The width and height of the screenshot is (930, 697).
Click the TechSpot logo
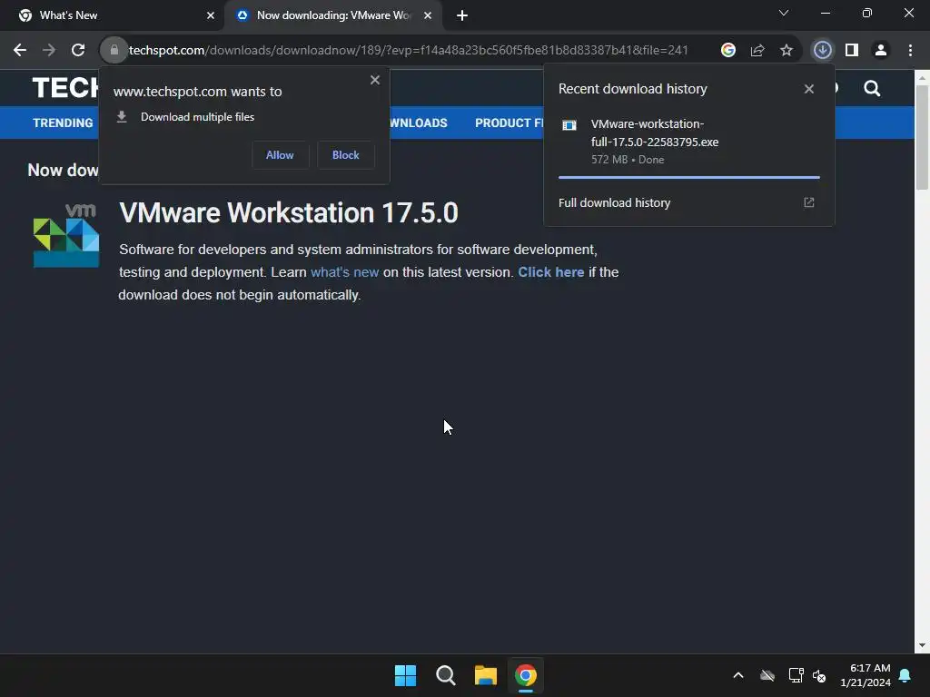pyautogui.click(x=65, y=88)
